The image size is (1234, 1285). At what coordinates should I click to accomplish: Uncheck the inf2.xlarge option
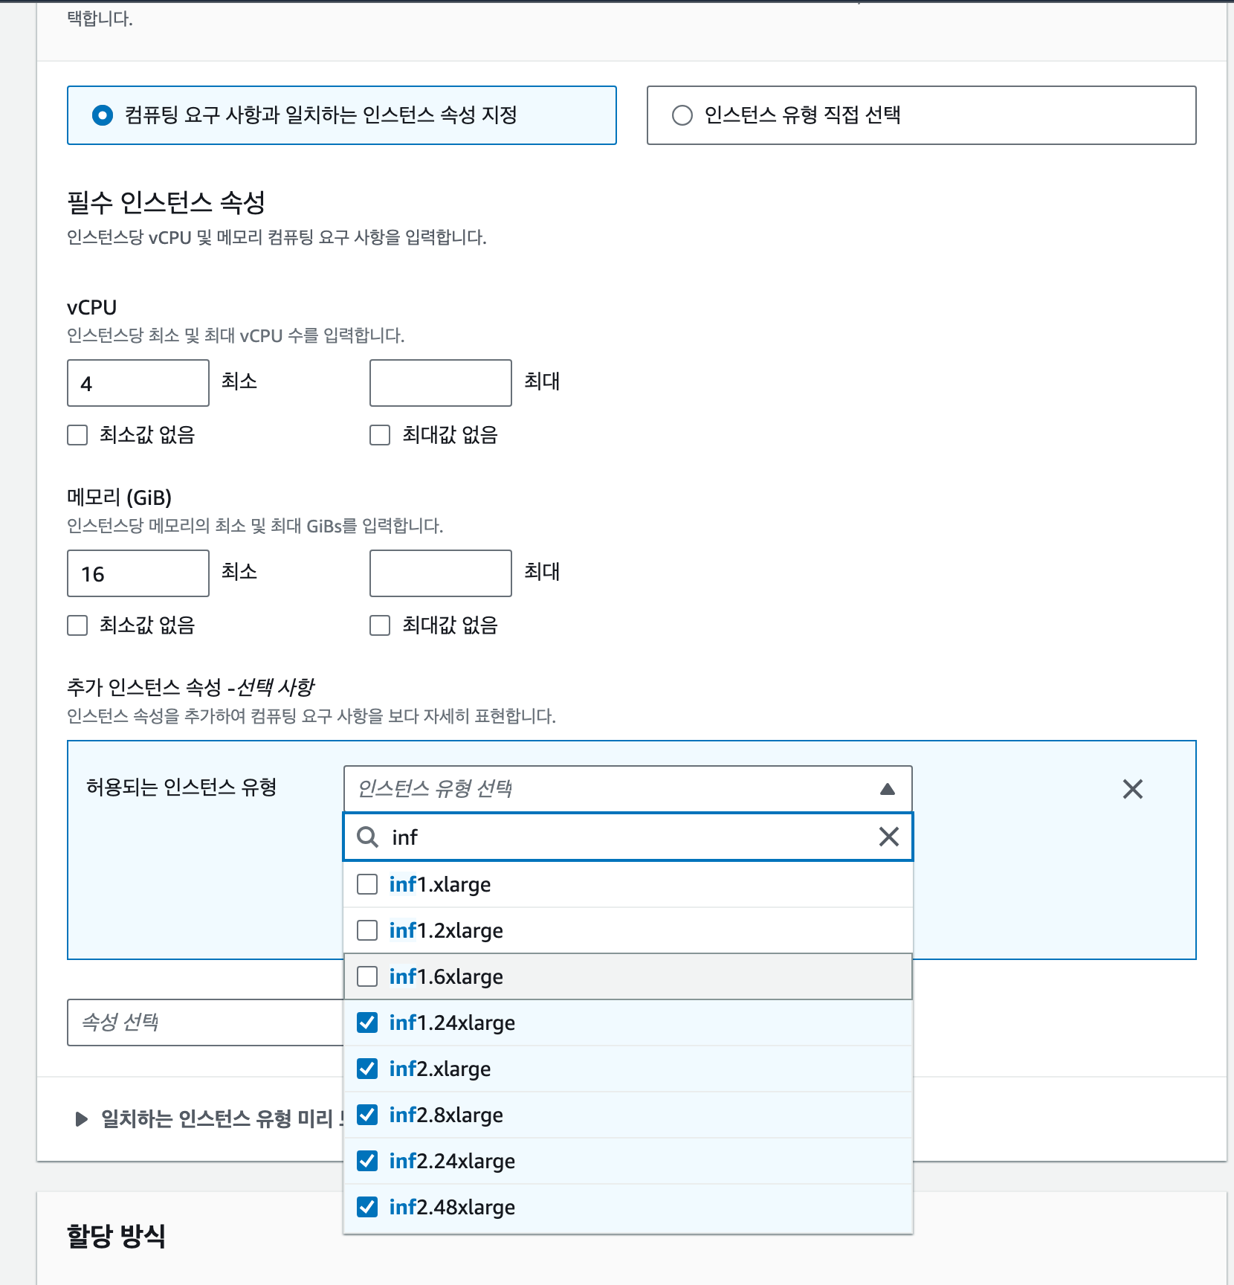[x=627, y=1069]
